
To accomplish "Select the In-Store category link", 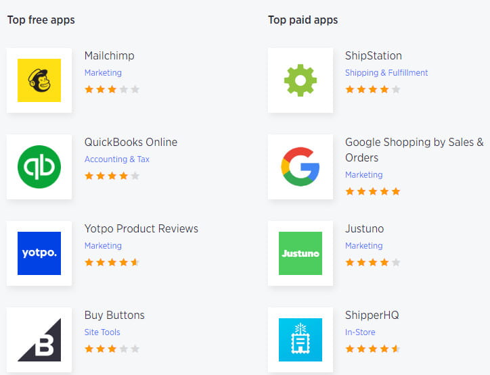I will [360, 332].
